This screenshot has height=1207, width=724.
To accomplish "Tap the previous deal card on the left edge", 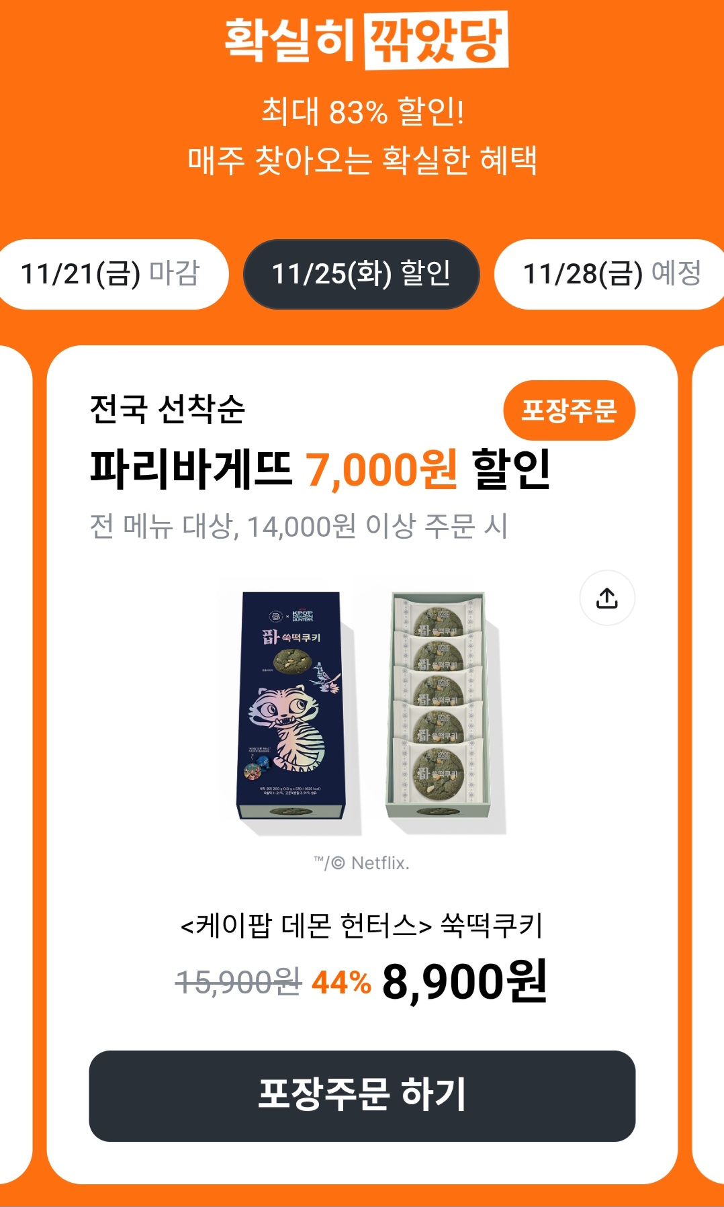I will coord(15,764).
